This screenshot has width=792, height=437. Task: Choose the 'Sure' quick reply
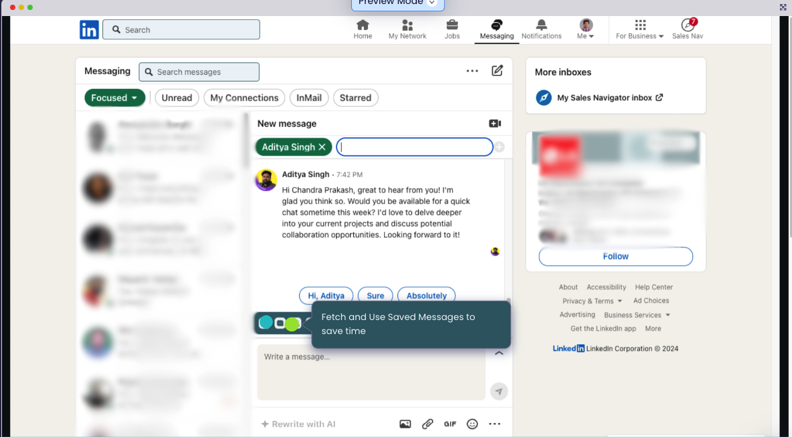375,295
